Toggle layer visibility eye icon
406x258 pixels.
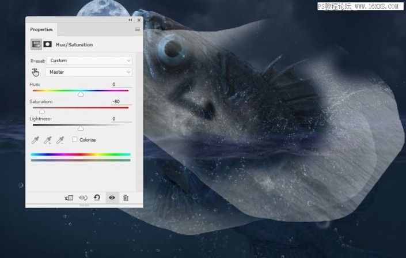pos(112,198)
